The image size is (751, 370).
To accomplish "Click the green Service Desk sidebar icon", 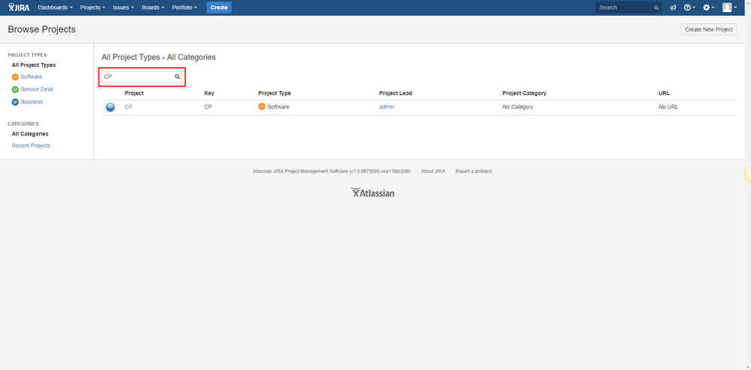I will click(x=15, y=89).
